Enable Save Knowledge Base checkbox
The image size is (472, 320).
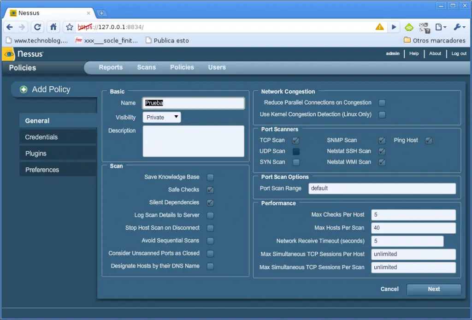pyautogui.click(x=210, y=178)
